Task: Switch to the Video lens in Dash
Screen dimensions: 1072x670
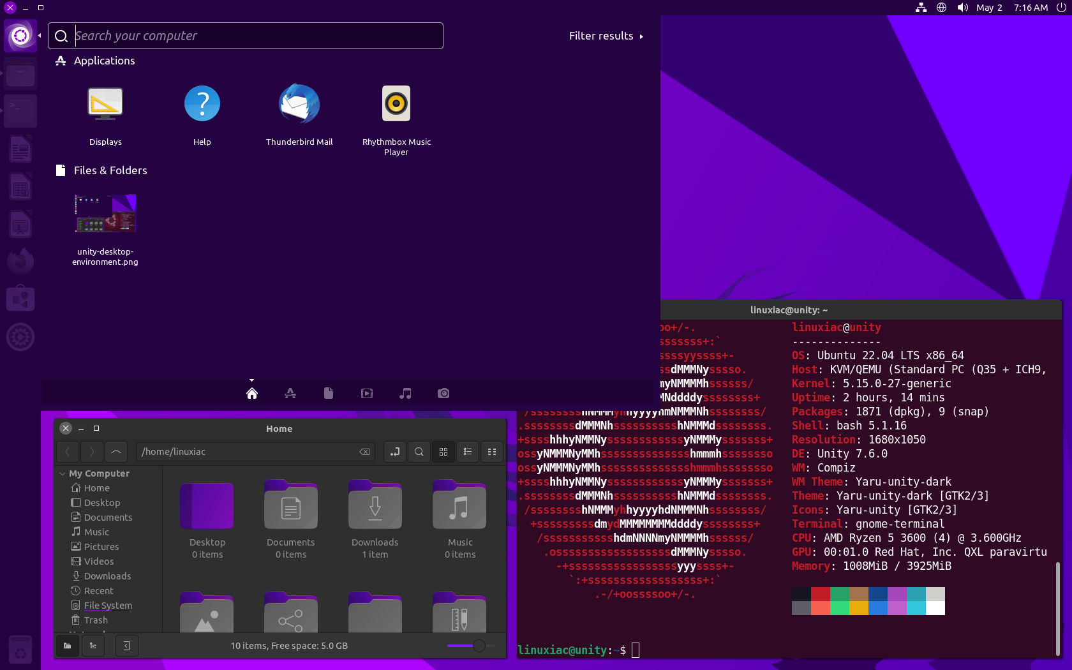Action: [x=367, y=393]
